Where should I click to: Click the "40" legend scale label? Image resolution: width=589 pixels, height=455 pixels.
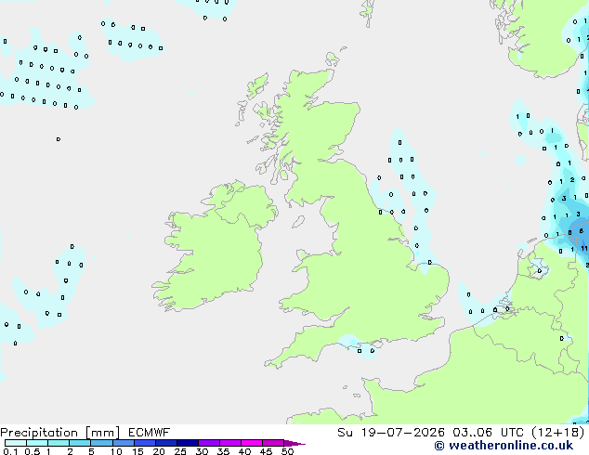tap(244, 451)
